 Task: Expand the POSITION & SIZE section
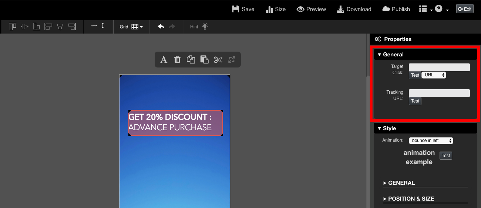click(x=411, y=198)
